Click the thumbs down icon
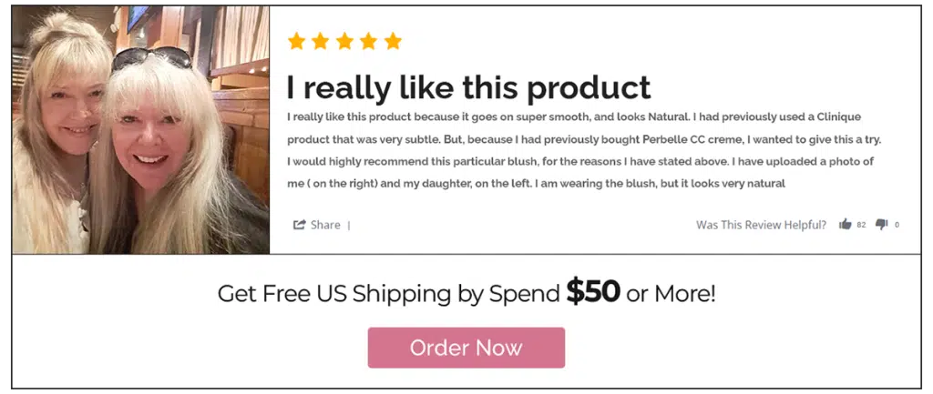The height and width of the screenshot is (394, 933). 881,224
